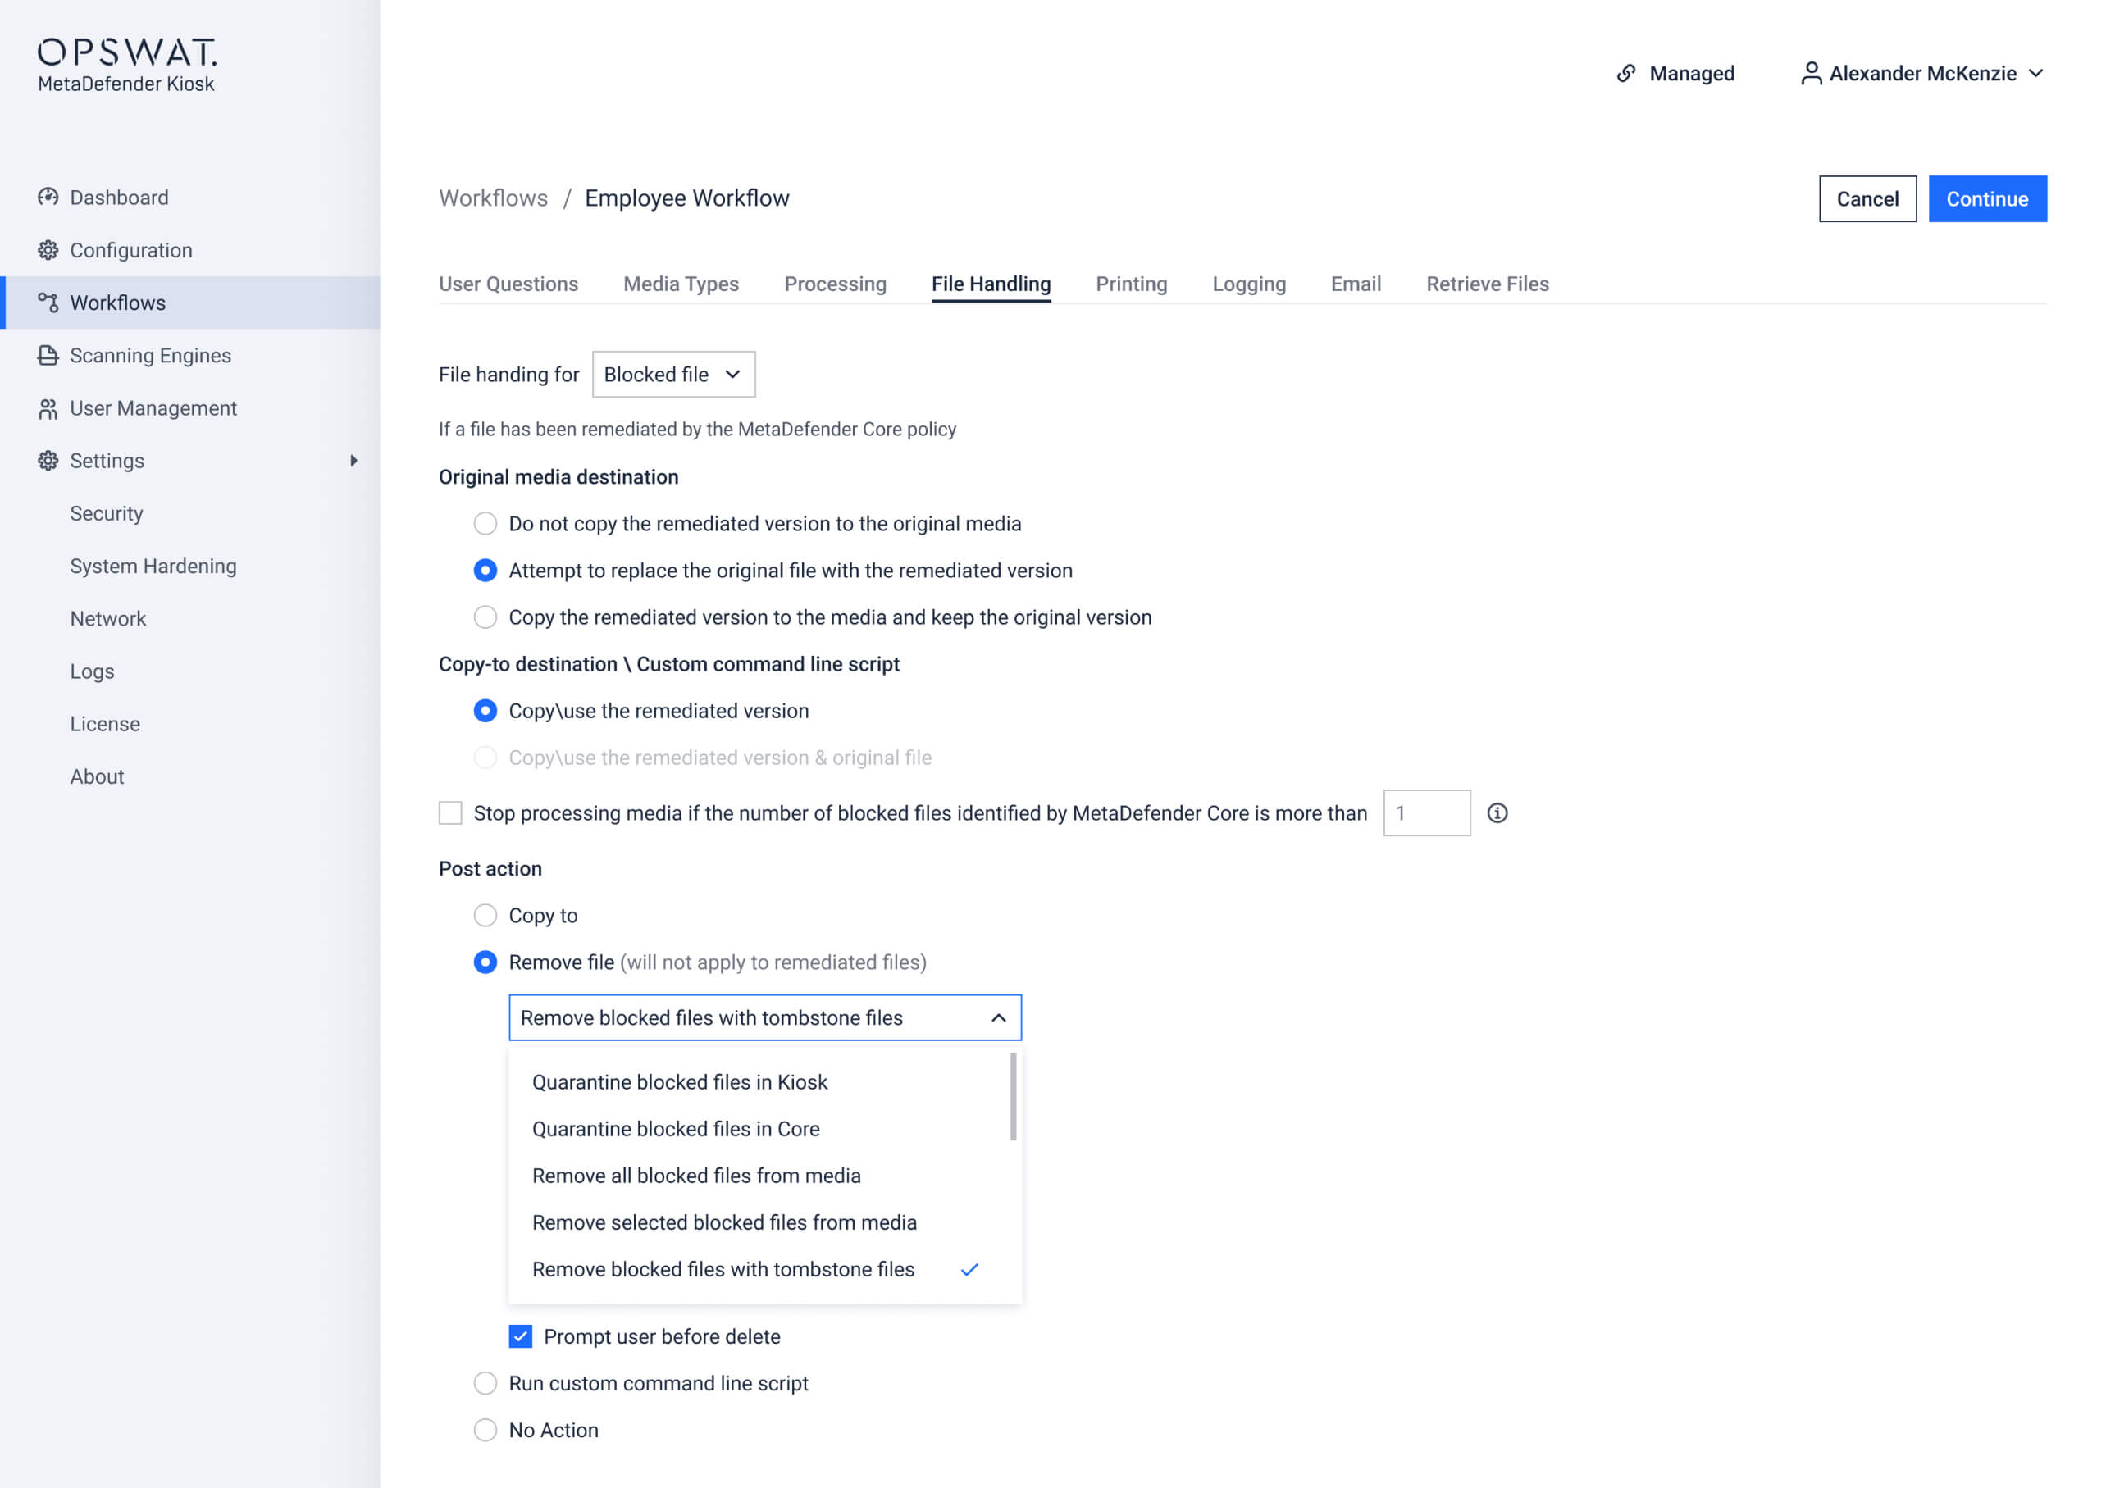This screenshot has height=1488, width=2106.
Task: Open the File handling for dropdown
Action: (x=673, y=374)
